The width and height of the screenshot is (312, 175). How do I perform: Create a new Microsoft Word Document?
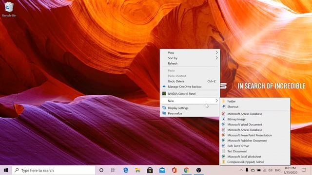click(x=255, y=124)
